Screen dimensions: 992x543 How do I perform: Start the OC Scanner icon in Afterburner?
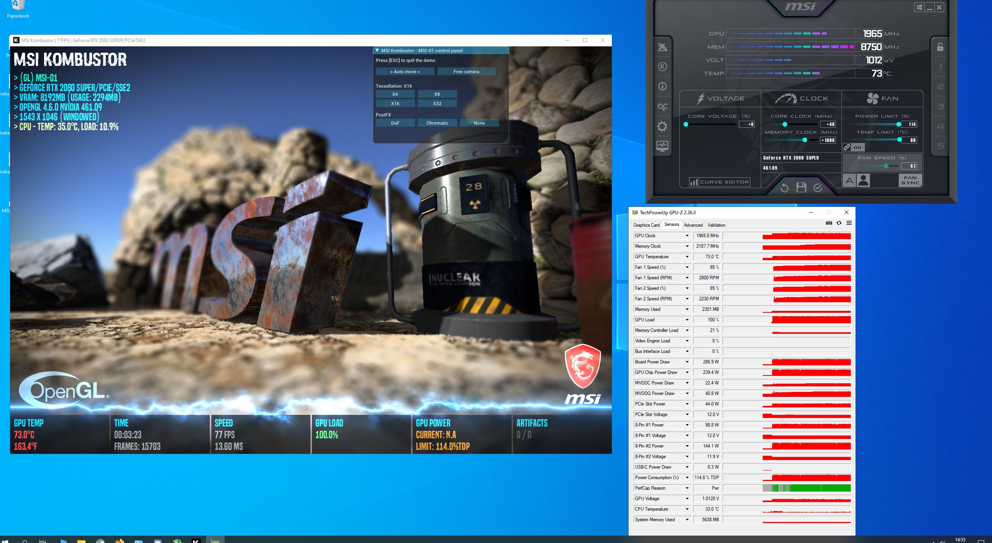point(662,106)
